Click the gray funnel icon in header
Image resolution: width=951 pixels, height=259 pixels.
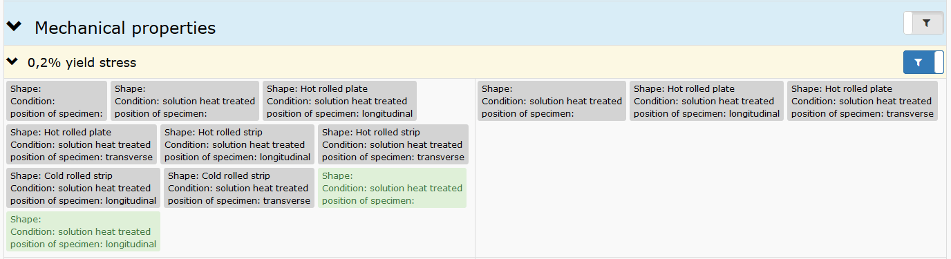[x=928, y=23]
